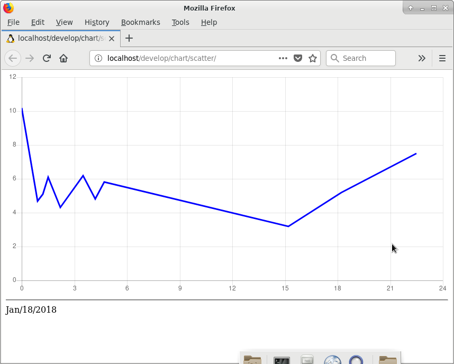Screen dimensions: 454x364
Task: Click the forward navigation arrow
Action: point(30,58)
